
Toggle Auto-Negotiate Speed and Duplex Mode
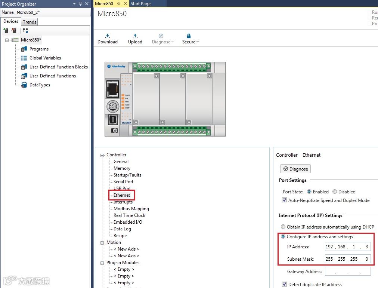coord(285,200)
